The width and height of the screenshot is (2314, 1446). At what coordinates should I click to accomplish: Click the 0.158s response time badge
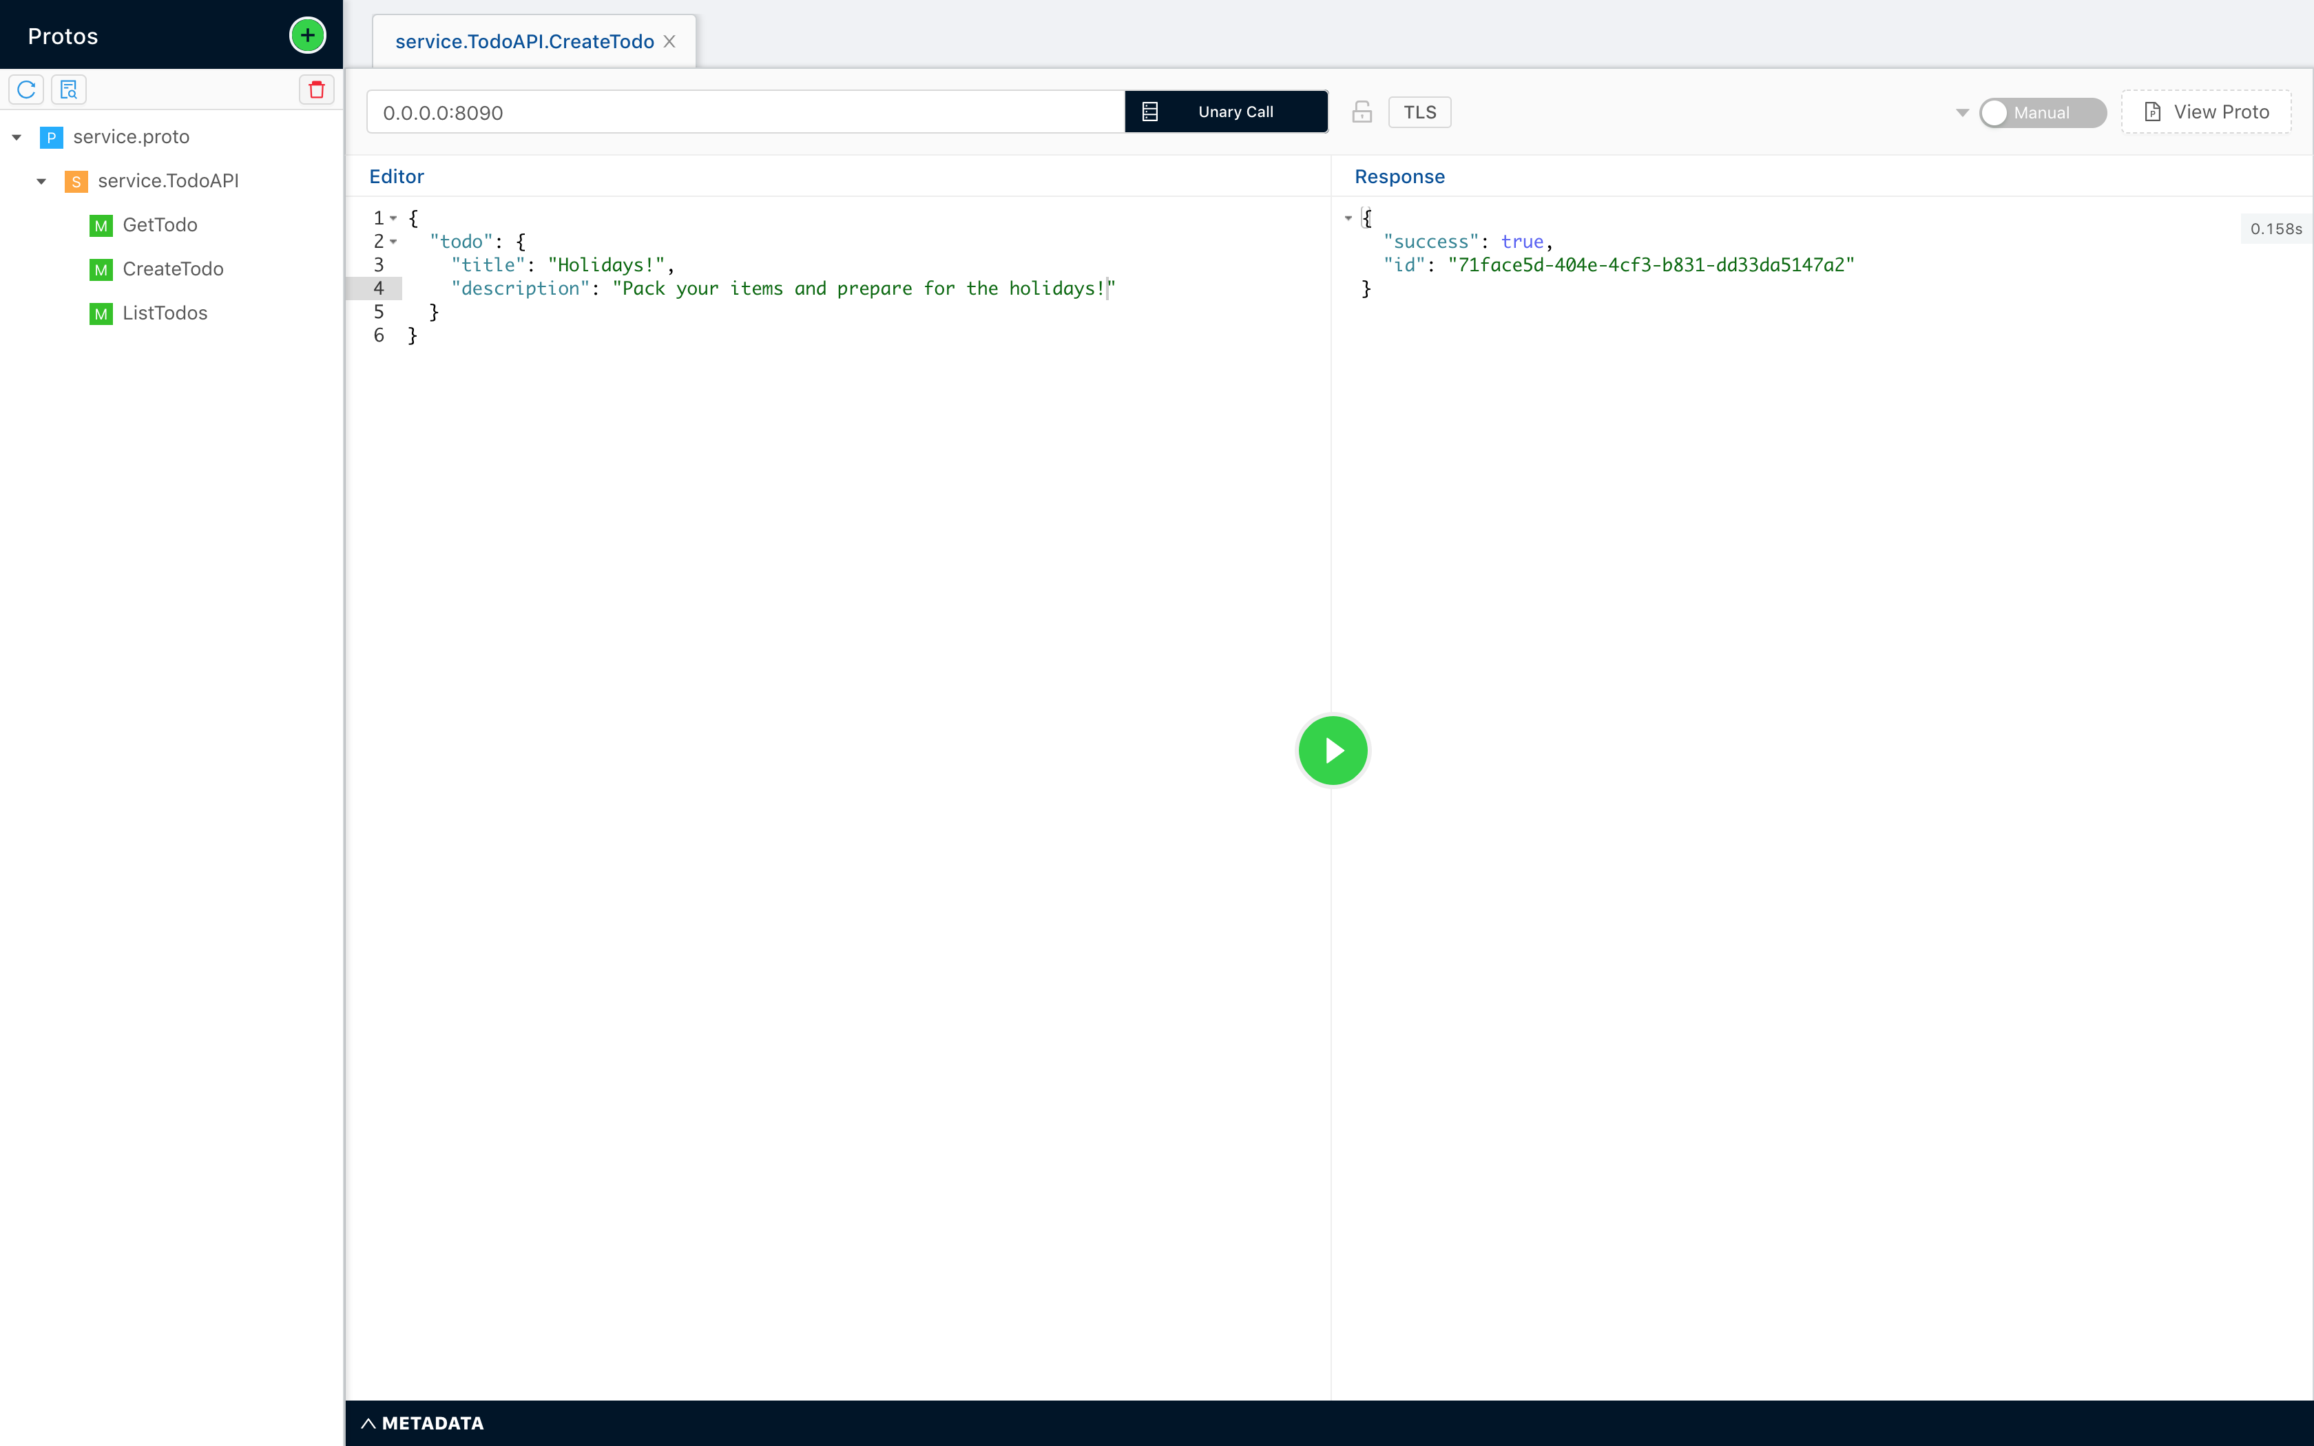2275,229
